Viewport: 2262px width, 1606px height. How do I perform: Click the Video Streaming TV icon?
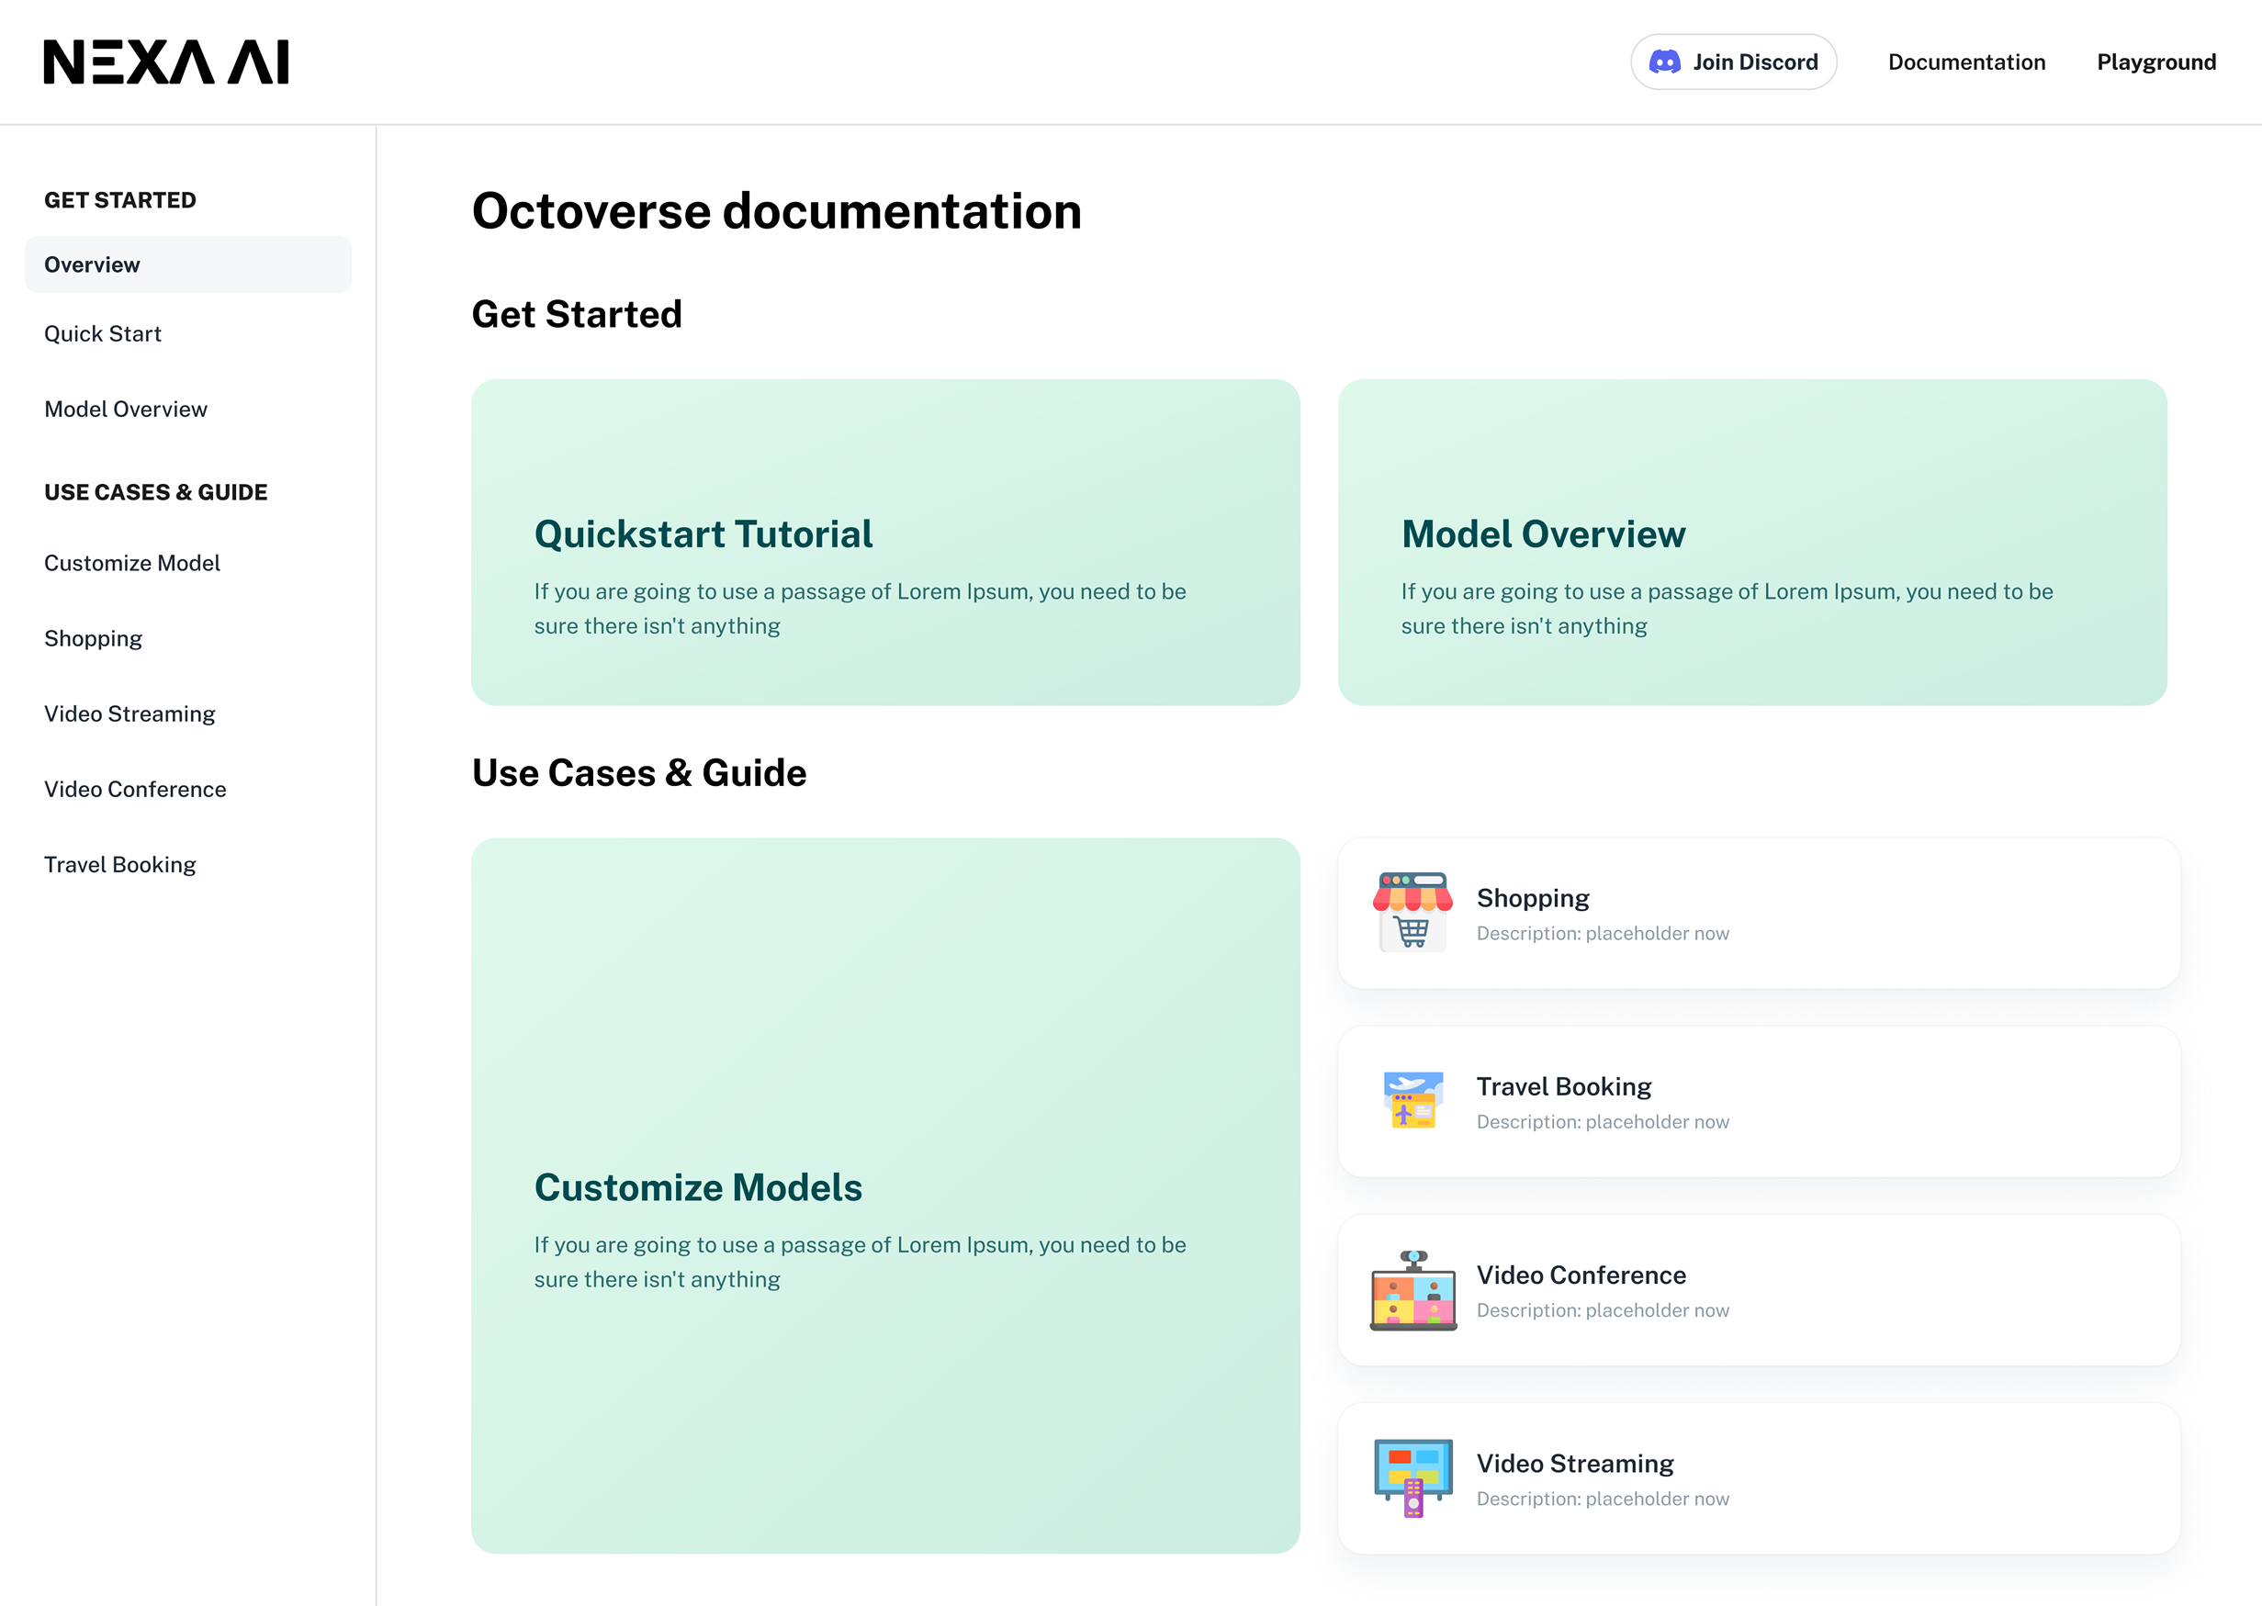click(1412, 1477)
